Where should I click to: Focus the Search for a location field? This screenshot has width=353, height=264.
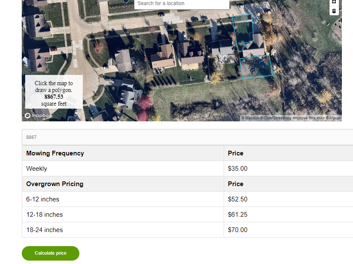(x=181, y=3)
